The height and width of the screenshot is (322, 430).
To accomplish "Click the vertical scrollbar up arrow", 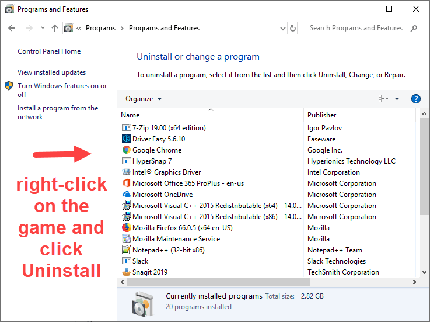I will 424,113.
